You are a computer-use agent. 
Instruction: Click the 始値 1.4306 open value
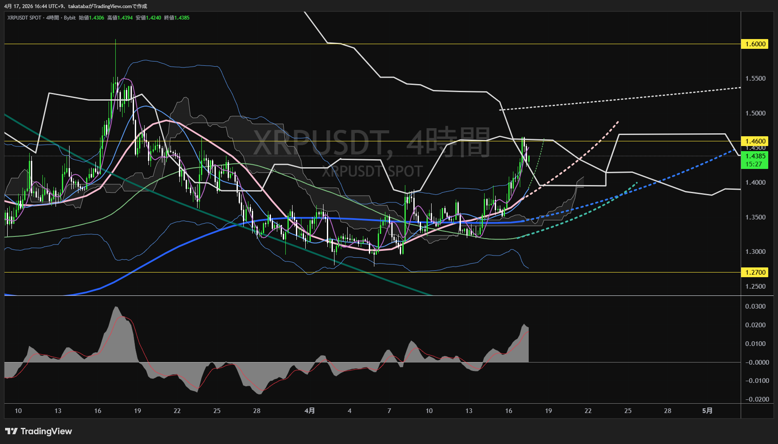coord(92,18)
